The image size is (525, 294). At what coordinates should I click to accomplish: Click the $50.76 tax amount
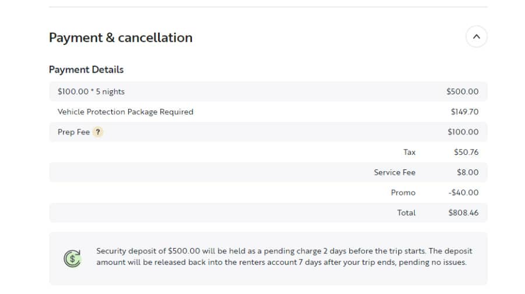466,153
